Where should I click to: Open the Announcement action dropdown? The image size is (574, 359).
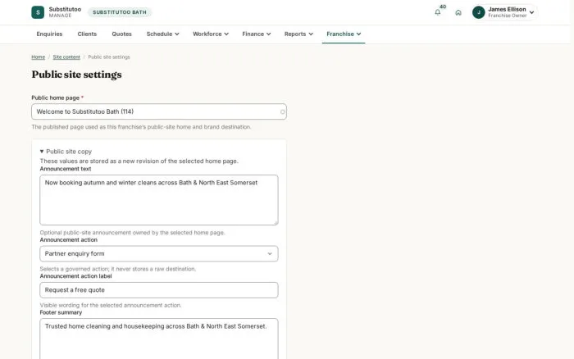tap(159, 253)
